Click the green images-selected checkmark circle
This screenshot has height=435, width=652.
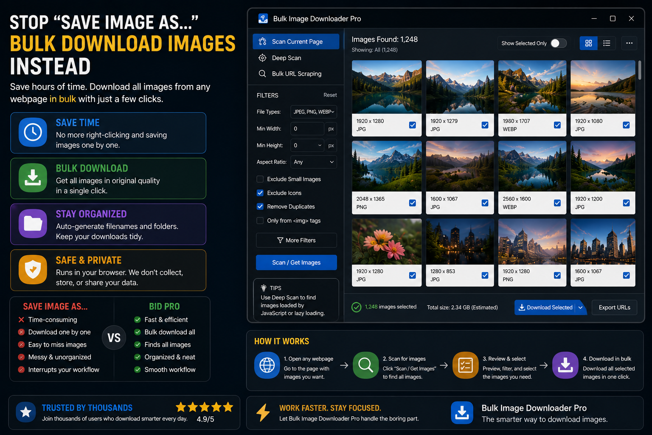coord(357,307)
